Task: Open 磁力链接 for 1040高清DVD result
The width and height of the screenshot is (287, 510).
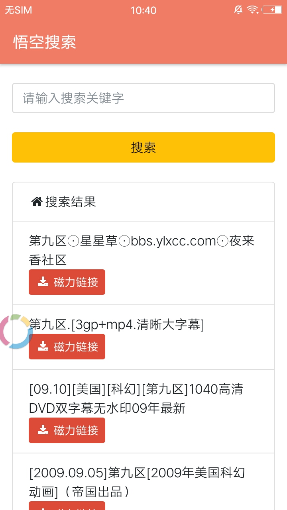Action: 67,430
